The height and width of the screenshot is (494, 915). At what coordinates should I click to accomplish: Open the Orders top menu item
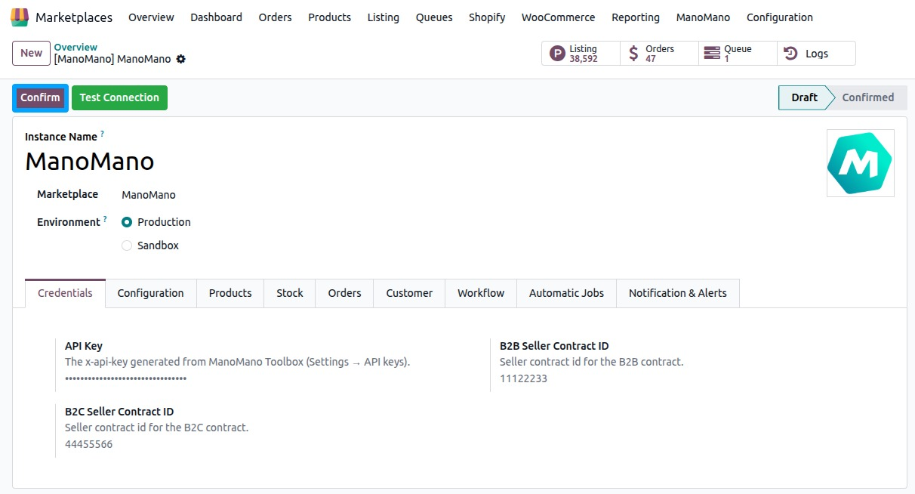coord(275,17)
